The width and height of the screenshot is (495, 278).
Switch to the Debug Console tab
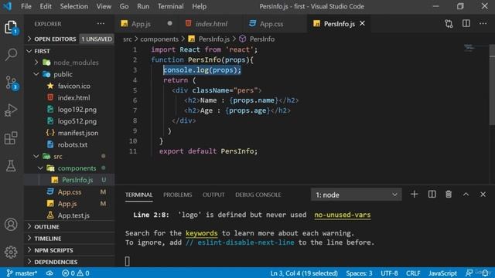pos(258,195)
